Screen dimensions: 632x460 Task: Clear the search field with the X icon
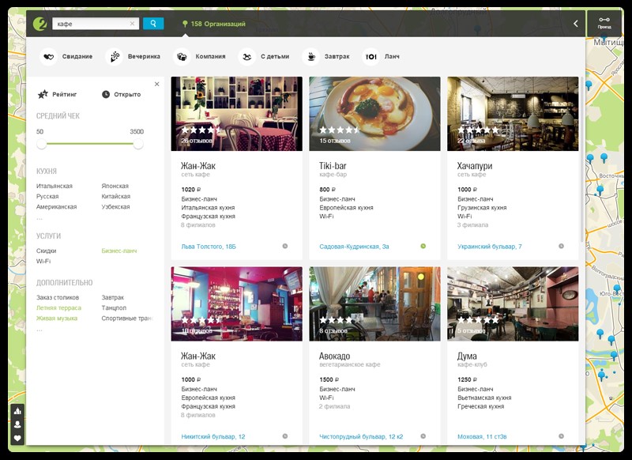(132, 24)
